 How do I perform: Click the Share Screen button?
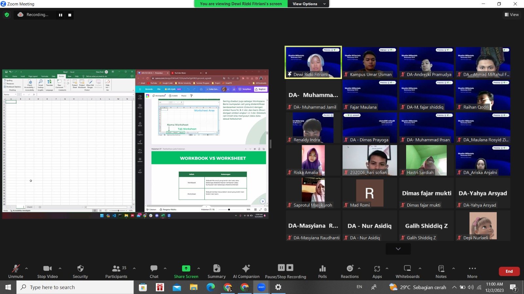(x=186, y=271)
